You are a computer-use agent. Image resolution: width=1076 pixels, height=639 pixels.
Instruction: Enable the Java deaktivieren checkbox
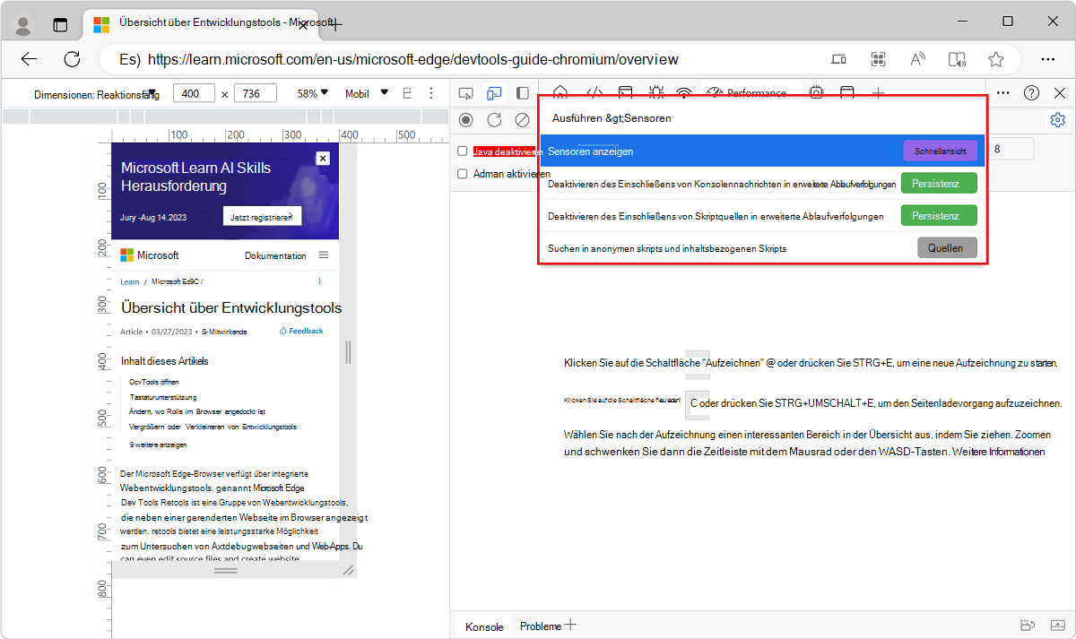point(461,151)
